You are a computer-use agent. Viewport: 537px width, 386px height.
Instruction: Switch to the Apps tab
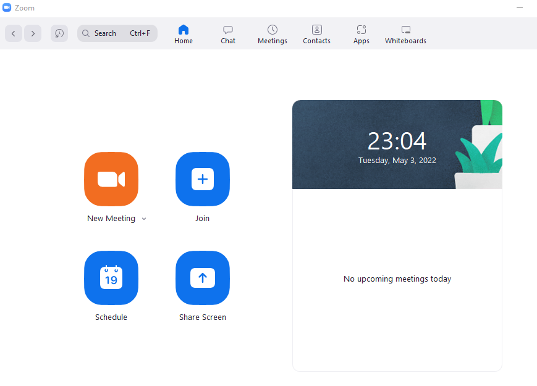pos(362,34)
